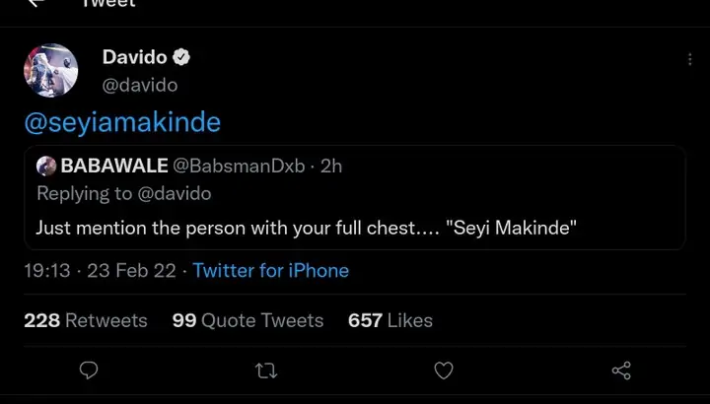Open Davido's profile picture
This screenshot has width=710, height=404.
pos(50,71)
